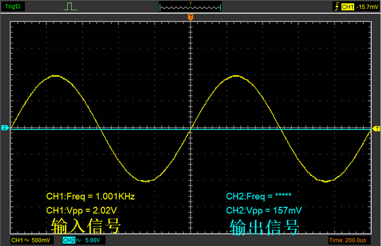The height and width of the screenshot is (246, 381).
Task: Click the -15.7mV trigger level readout
Action: tap(367, 7)
